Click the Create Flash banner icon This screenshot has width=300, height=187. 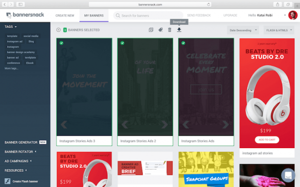[x=7, y=181]
